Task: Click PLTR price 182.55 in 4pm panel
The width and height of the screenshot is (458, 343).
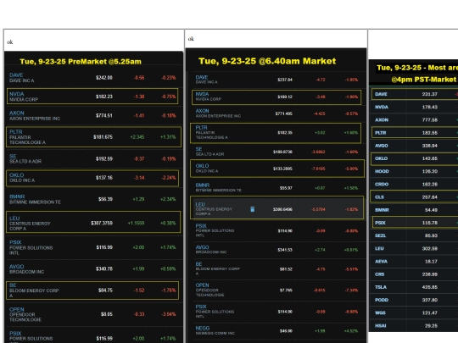Action: pyautogui.click(x=430, y=133)
